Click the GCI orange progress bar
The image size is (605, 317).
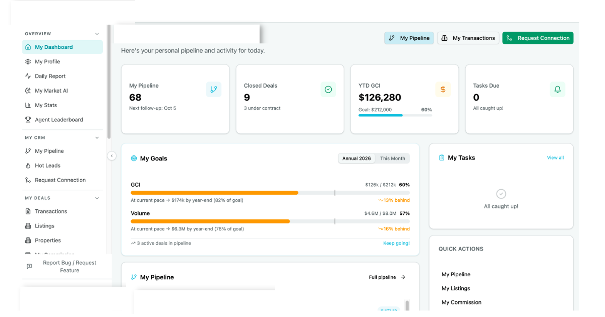point(214,193)
